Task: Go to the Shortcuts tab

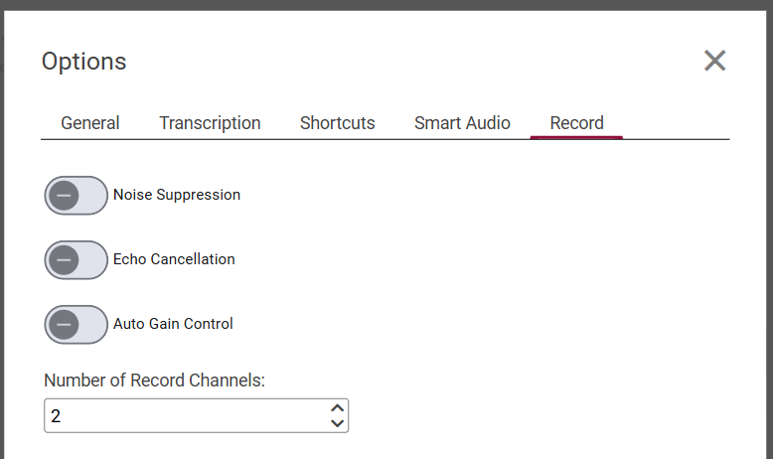Action: tap(338, 123)
